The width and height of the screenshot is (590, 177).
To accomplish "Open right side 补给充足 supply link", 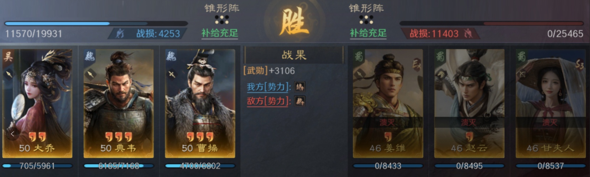I will (x=368, y=33).
